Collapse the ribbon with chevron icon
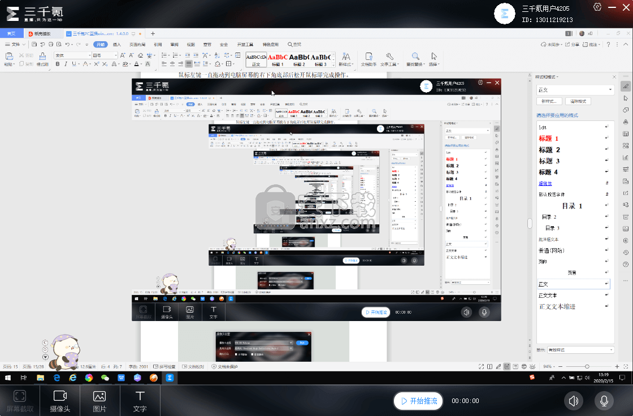The height and width of the screenshot is (416, 633). click(626, 45)
